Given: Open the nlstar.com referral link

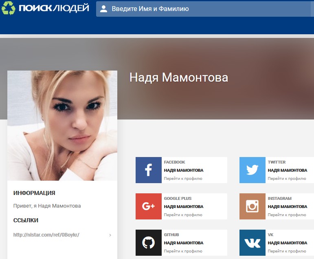Looking at the screenshot, I should (46, 235).
